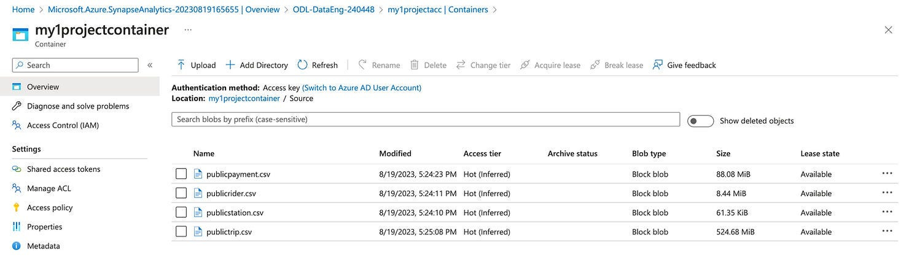909x276 pixels.
Task: Click the my1projectcontainer container icon in header
Action: pyautogui.click(x=20, y=34)
